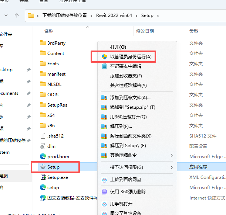Screen dimensions: 226x215
Task: Open recent locations dropdown chevron
Action: 6,15
